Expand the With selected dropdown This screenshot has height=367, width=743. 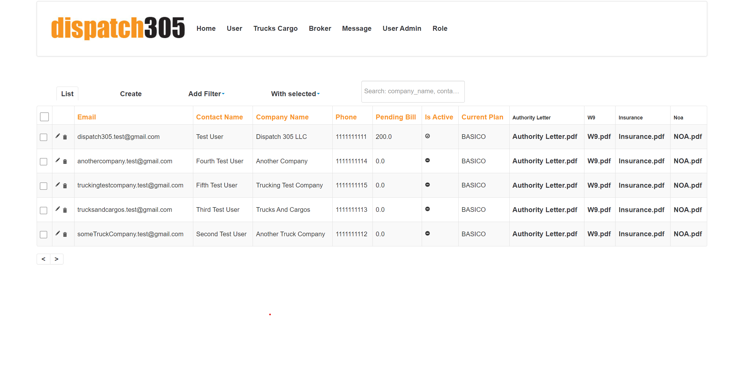pyautogui.click(x=295, y=94)
